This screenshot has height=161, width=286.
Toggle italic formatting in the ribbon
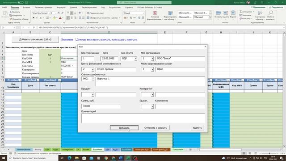37,18
